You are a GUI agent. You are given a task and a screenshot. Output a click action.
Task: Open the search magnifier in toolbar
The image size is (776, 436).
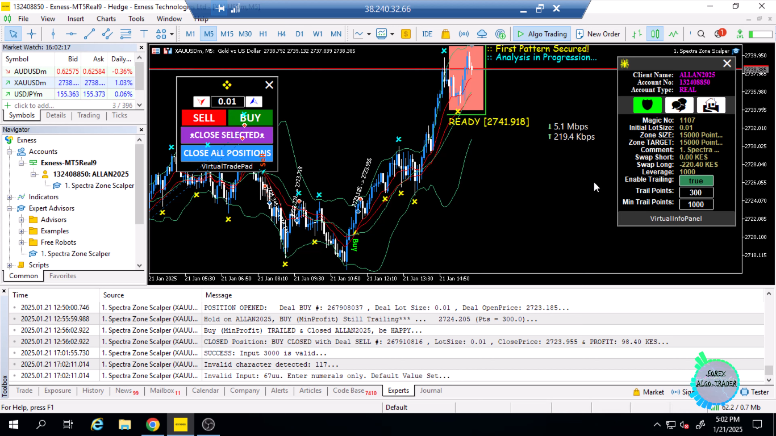click(701, 34)
